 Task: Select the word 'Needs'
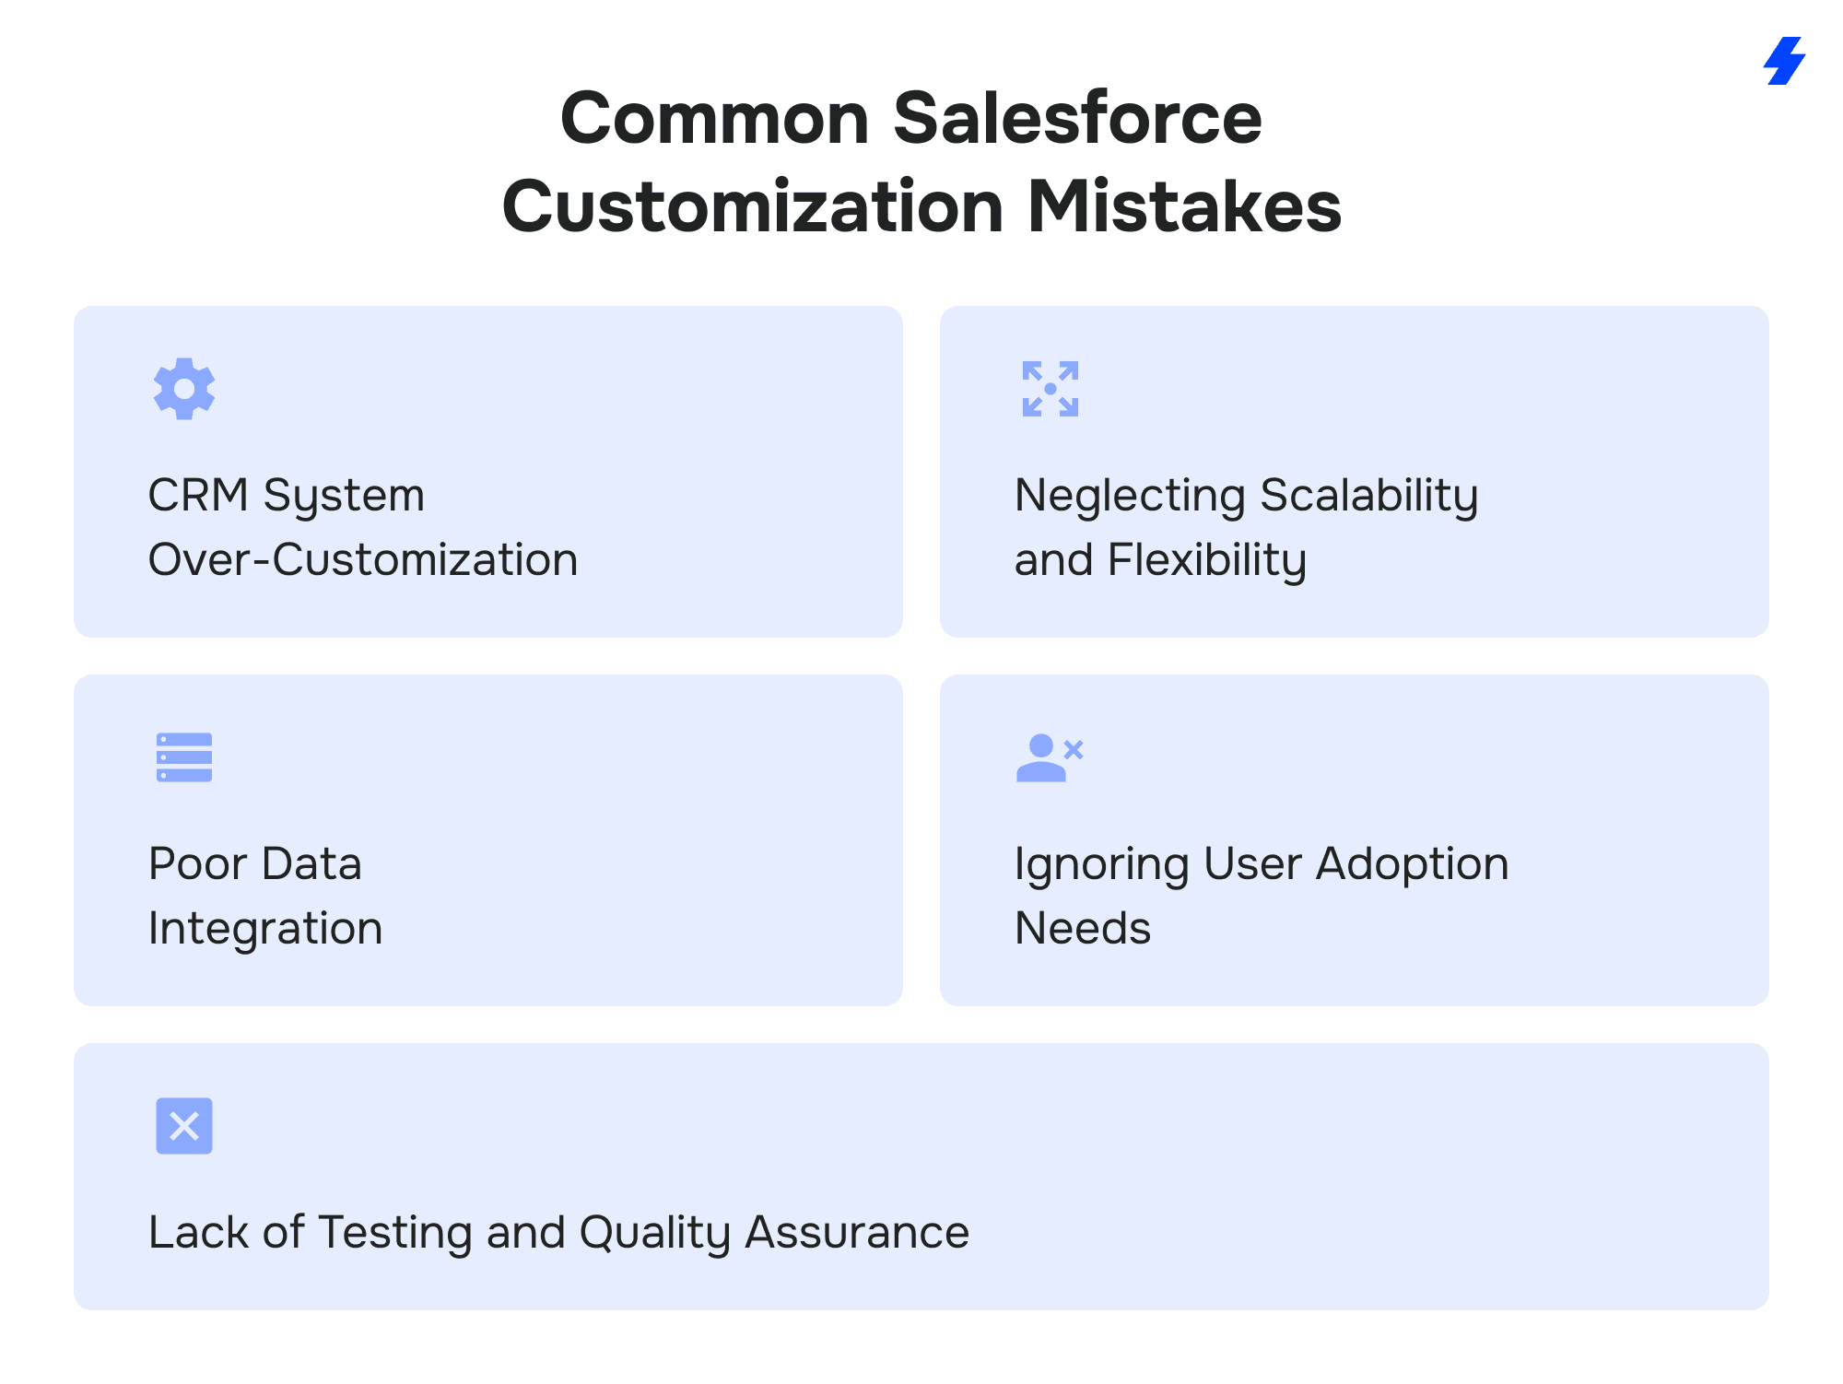click(1083, 929)
